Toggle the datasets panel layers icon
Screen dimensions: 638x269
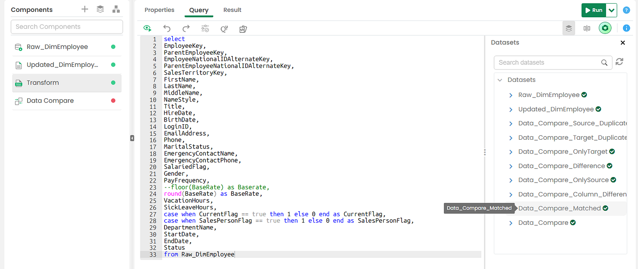(569, 28)
